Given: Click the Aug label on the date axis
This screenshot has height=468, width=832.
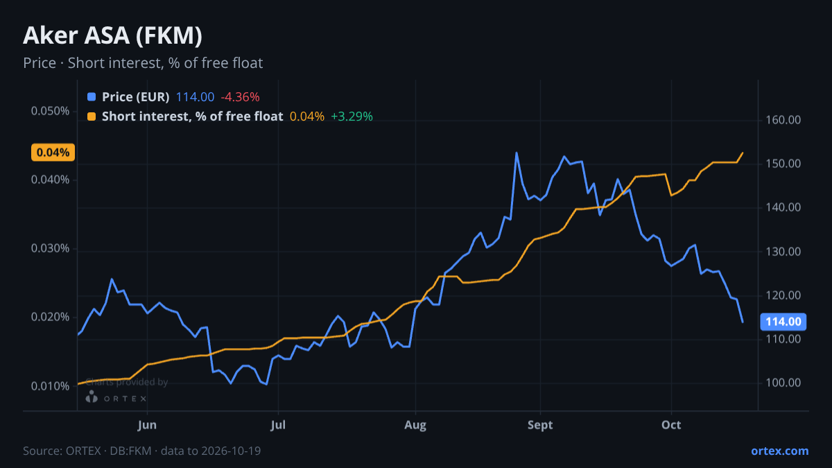Looking at the screenshot, I should [x=415, y=425].
